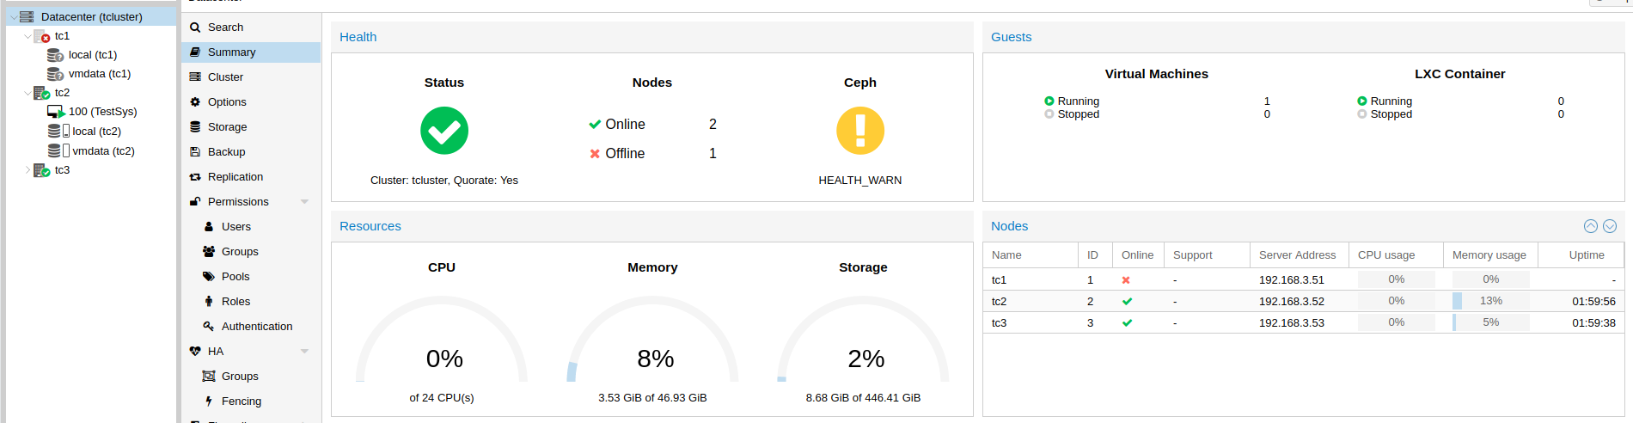Select local (tc2) storage

[x=97, y=132]
